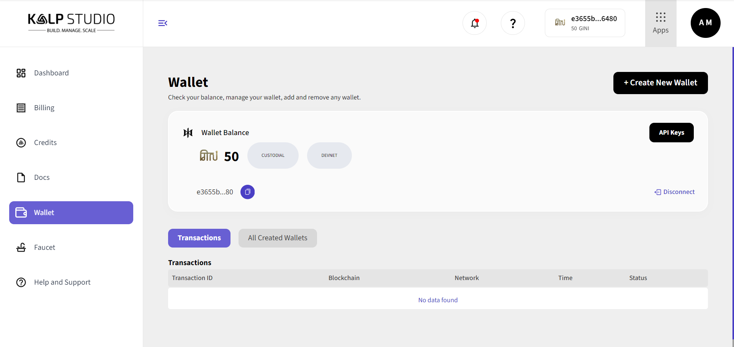Screen dimensions: 734x347
Task: Open the API Keys button
Action: (x=671, y=133)
